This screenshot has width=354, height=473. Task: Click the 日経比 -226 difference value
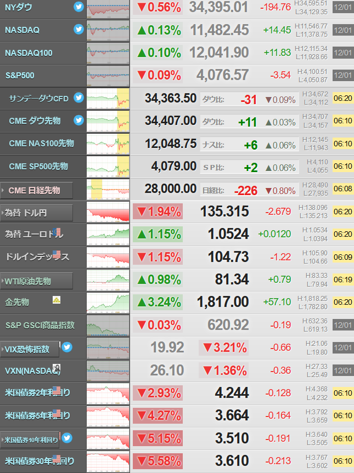[245, 191]
